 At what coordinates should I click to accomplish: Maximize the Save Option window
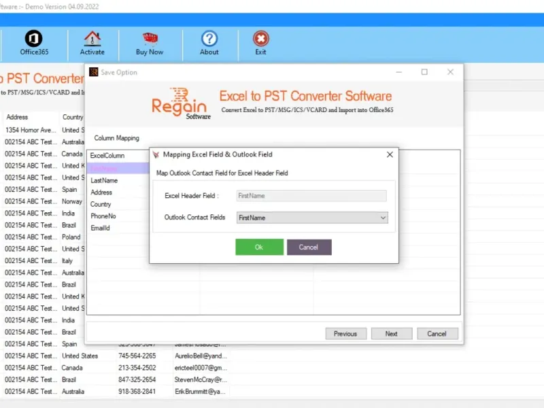[424, 72]
